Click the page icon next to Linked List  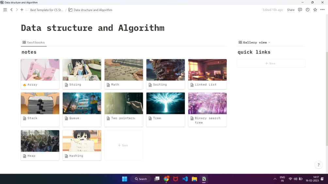click(192, 85)
